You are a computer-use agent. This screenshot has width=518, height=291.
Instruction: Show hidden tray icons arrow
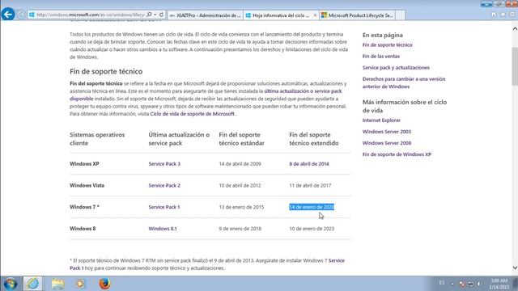click(452, 284)
